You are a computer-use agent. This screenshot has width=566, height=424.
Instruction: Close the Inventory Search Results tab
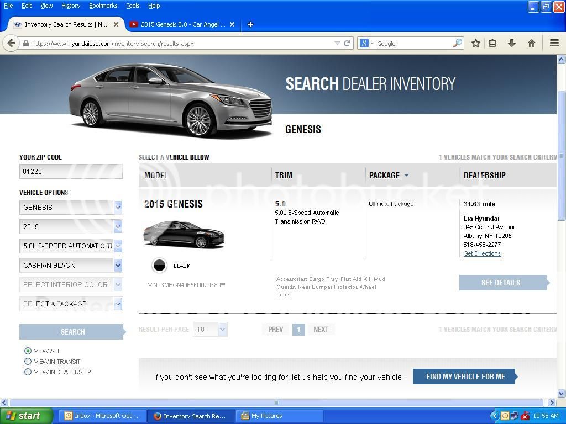click(x=116, y=24)
